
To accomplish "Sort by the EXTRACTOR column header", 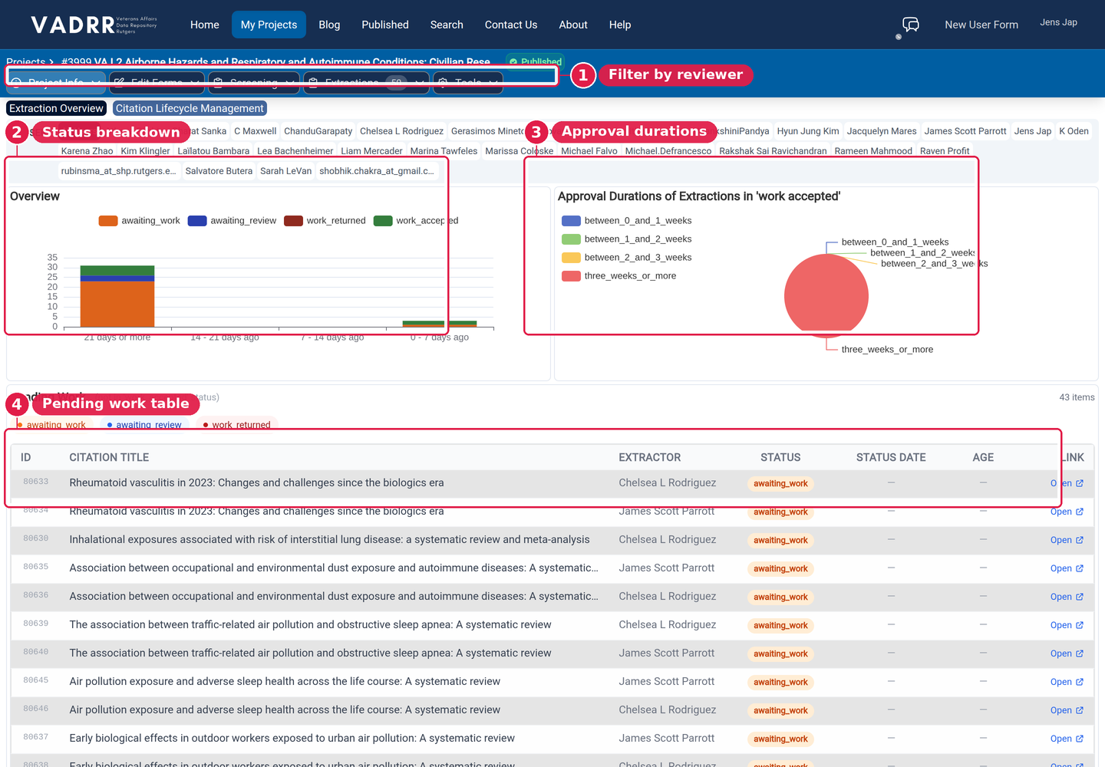I will tap(650, 458).
